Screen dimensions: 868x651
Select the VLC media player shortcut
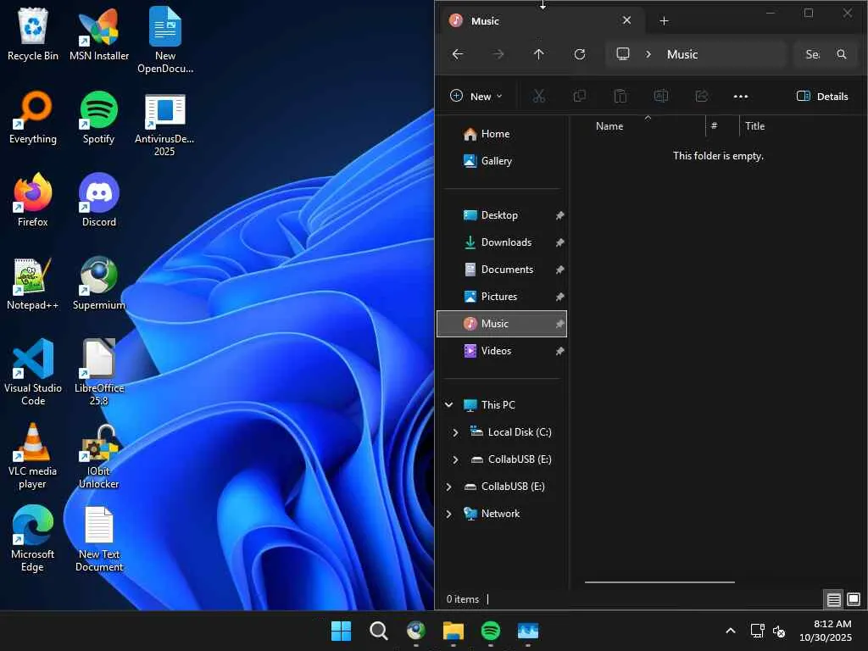(33, 456)
